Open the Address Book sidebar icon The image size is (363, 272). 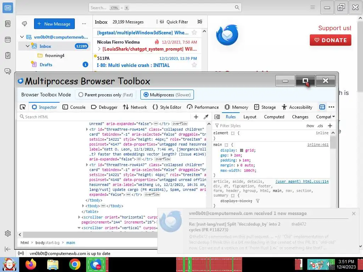8,24
